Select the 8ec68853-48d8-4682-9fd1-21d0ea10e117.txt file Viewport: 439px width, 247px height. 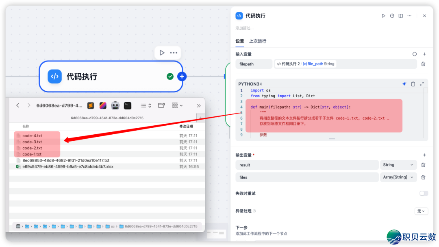coord(66,160)
